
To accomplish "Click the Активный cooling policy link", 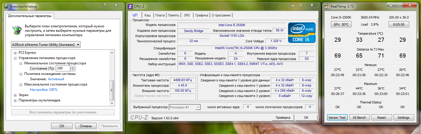I will [56, 79].
